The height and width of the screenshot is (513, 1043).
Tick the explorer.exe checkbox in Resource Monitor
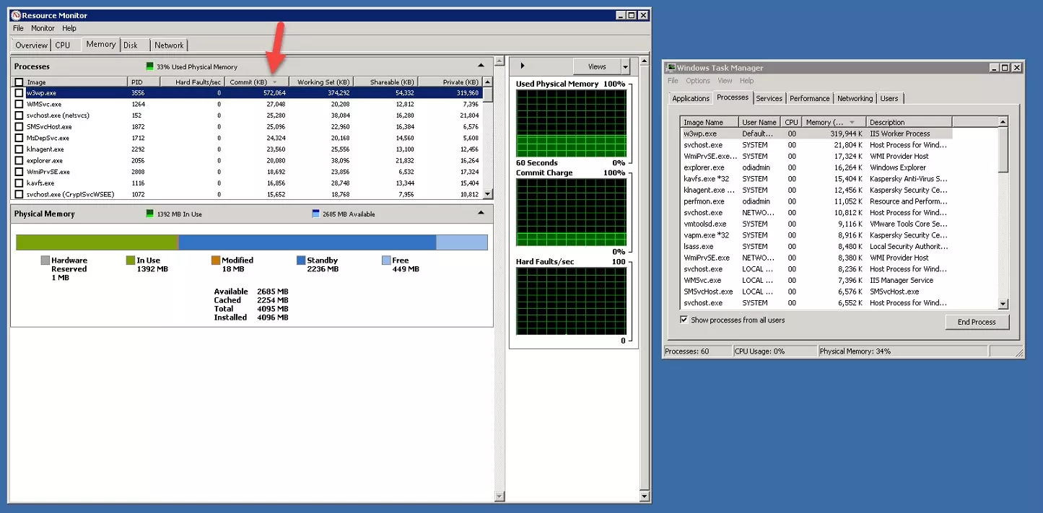click(x=19, y=160)
